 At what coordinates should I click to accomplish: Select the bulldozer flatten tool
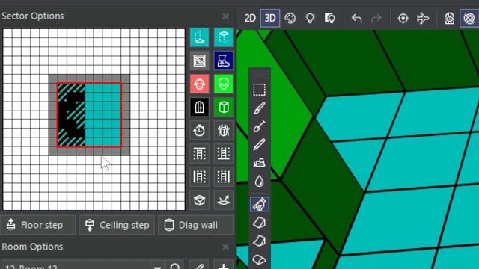(260, 163)
